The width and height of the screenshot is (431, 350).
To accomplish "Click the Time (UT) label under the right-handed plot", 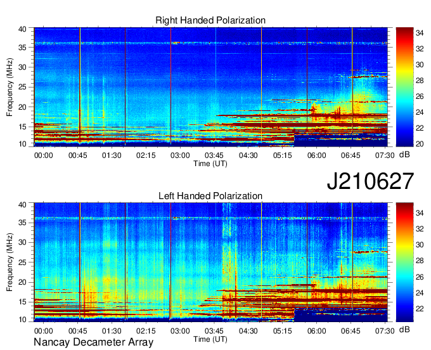I will point(210,164).
